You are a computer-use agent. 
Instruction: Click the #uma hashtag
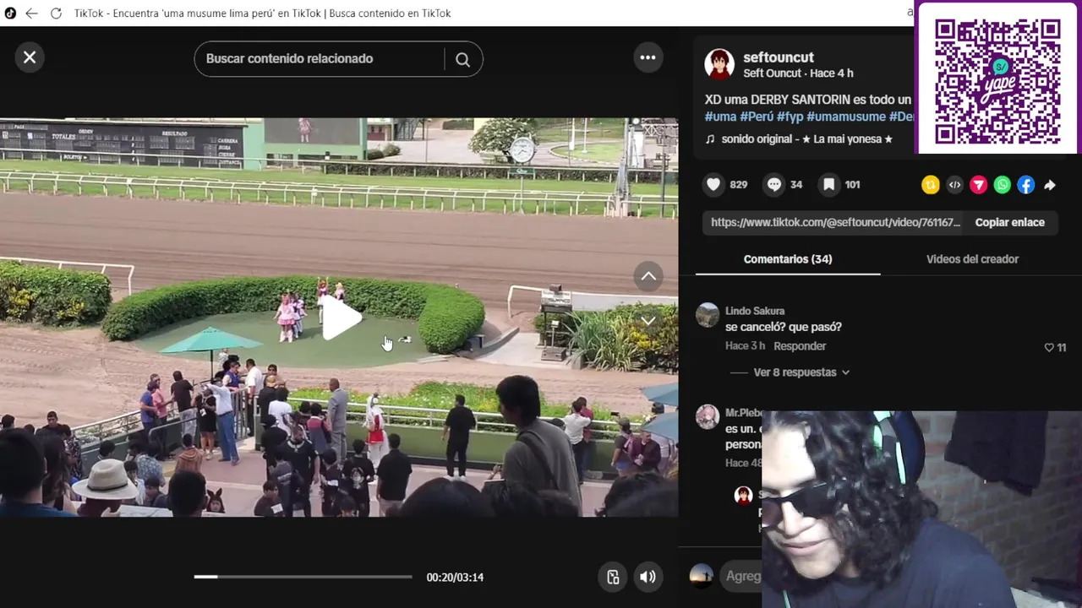720,117
